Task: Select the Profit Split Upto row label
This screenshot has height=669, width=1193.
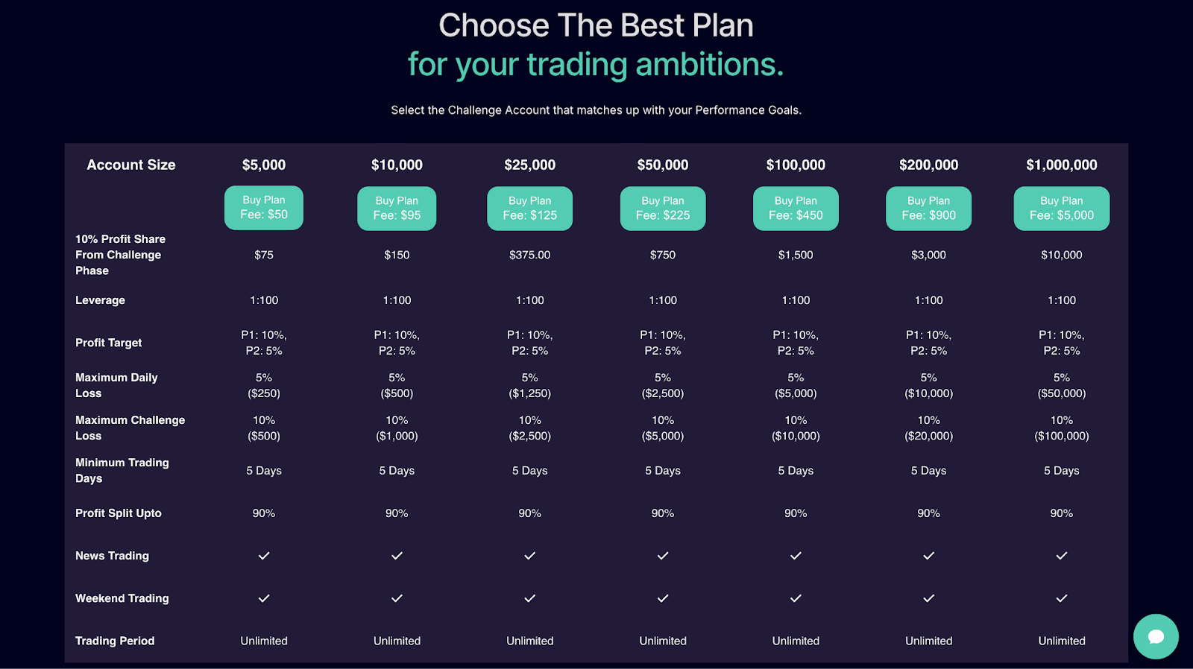Action: (x=119, y=513)
